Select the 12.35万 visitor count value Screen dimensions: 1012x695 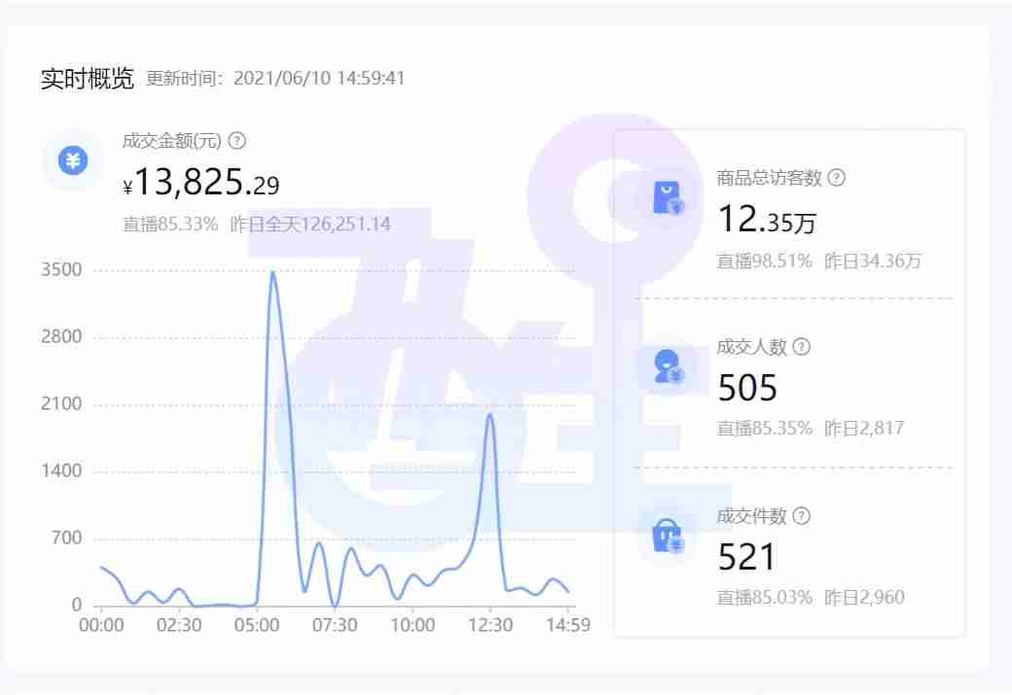pyautogui.click(x=767, y=220)
